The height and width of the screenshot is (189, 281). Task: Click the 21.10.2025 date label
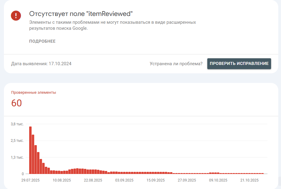coord(249,180)
